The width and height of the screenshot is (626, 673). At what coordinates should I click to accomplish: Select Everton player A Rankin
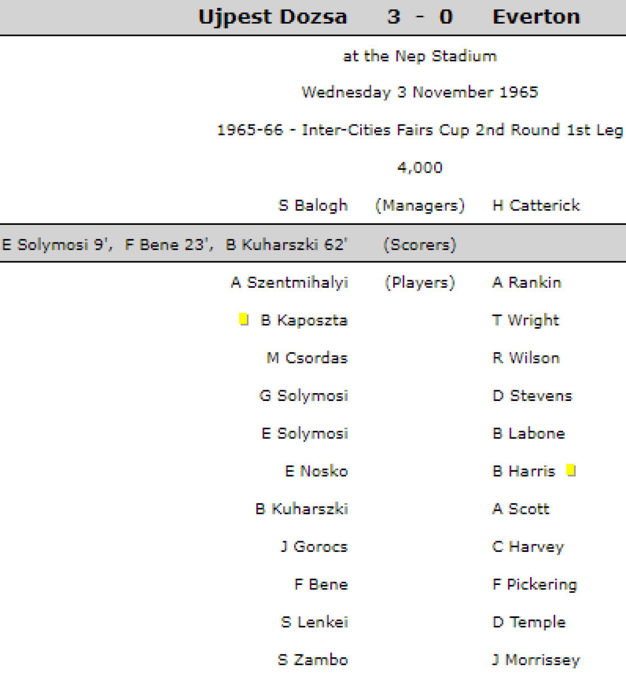pos(527,283)
